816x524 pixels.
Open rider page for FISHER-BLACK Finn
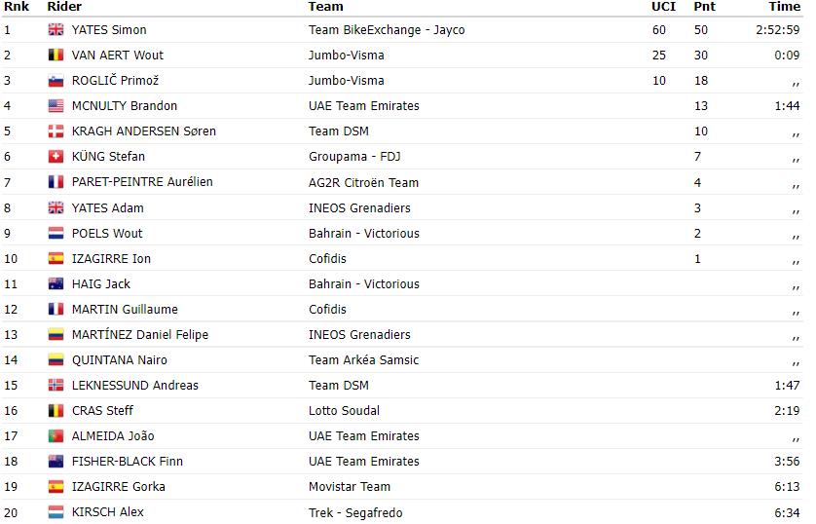tap(127, 462)
